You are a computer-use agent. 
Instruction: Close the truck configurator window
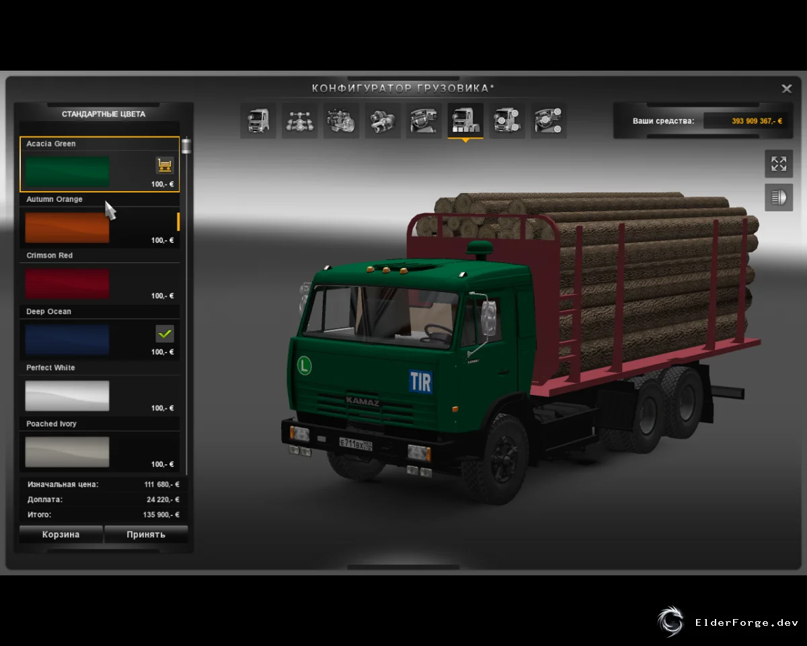786,88
